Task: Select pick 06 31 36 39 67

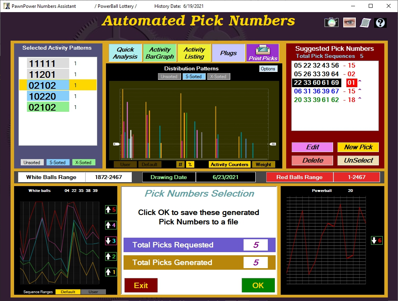Action: (316, 91)
